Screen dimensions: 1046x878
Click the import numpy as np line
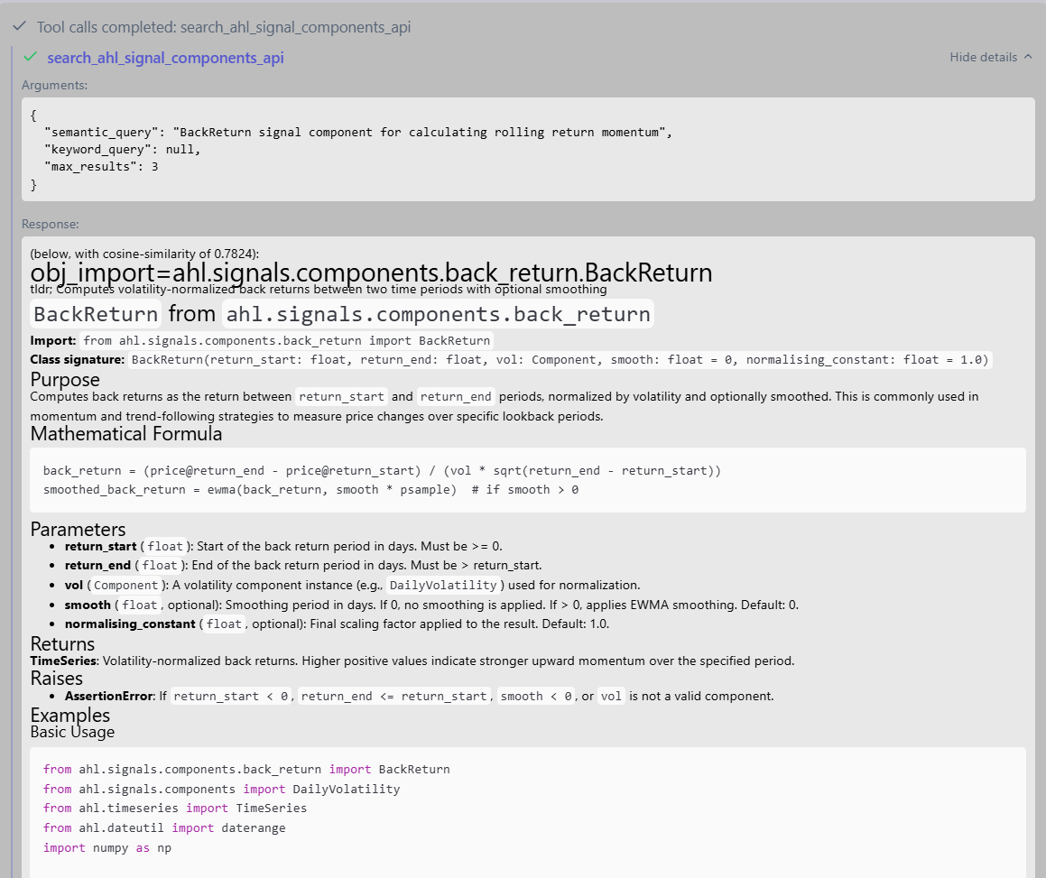point(106,848)
